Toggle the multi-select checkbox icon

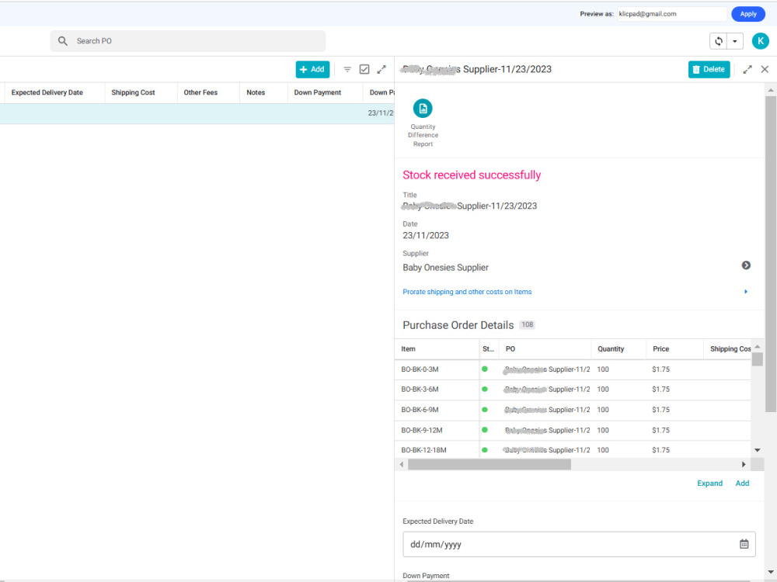[x=364, y=69]
